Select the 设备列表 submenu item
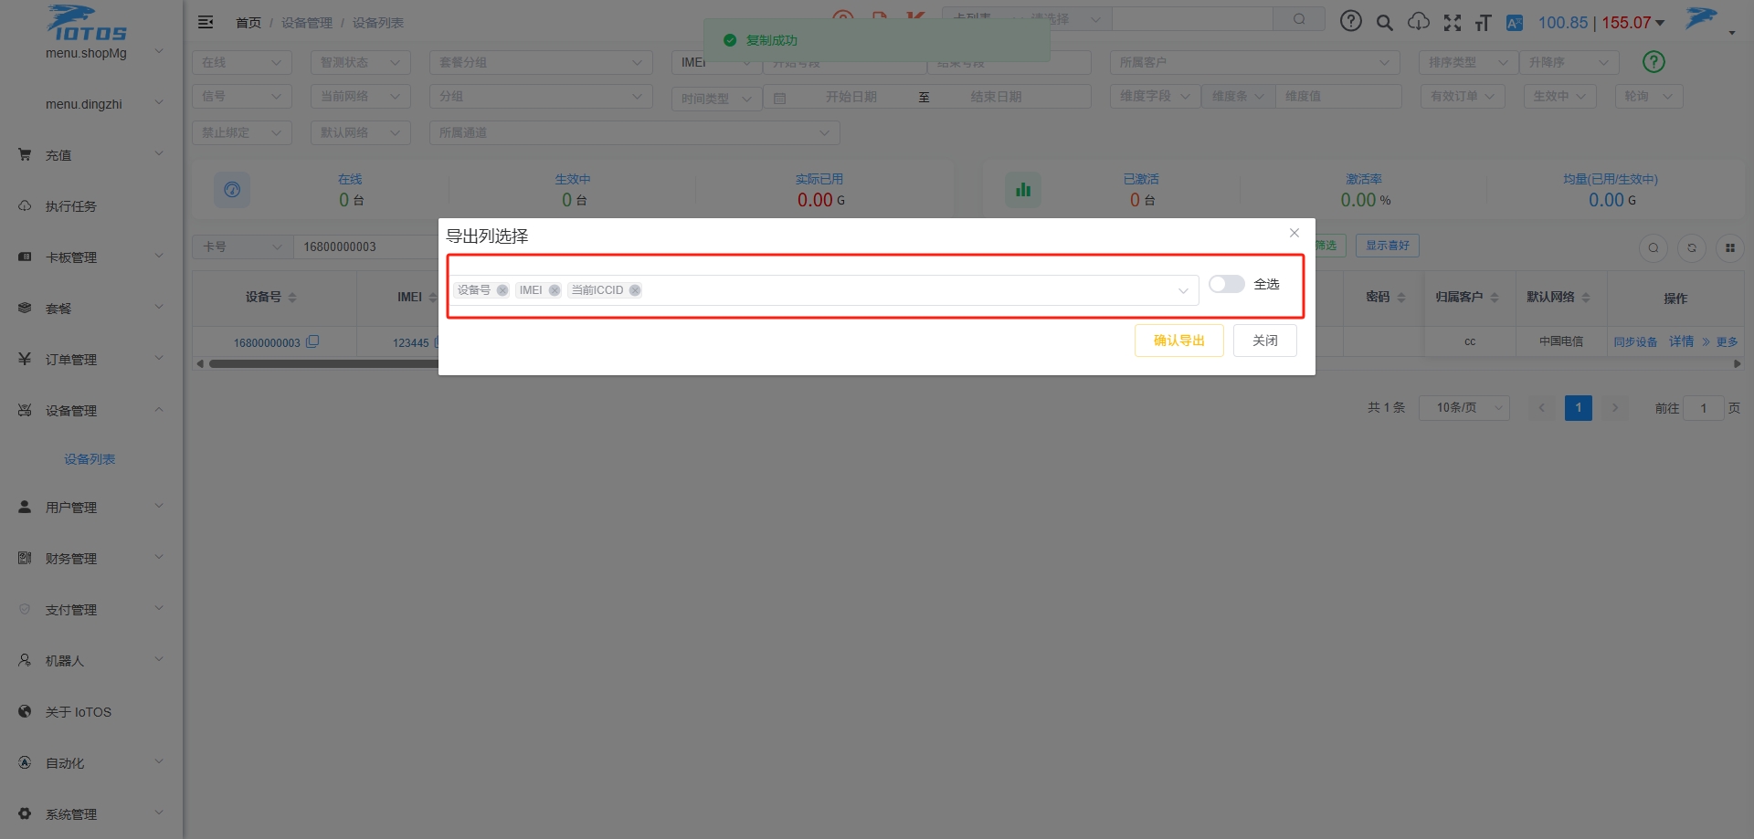 (90, 459)
